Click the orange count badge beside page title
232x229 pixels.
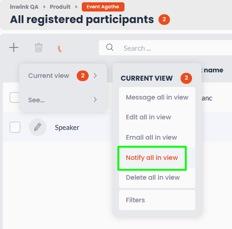click(x=164, y=19)
